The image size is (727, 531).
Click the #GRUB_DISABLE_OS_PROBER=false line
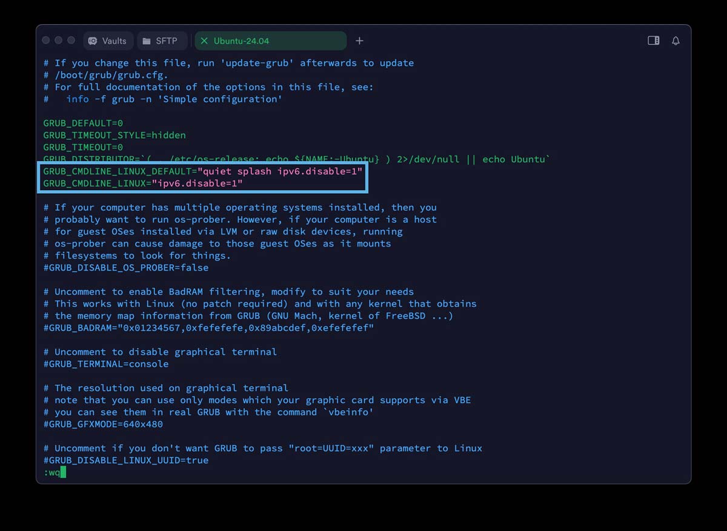point(125,268)
